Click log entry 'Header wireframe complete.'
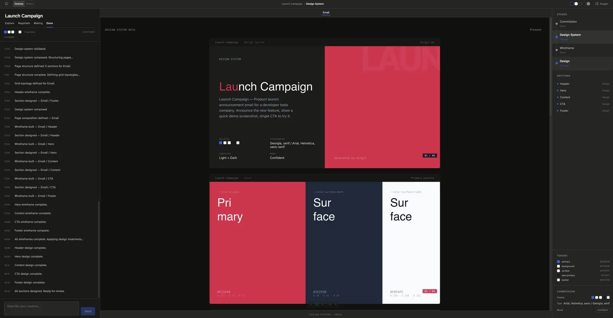The image size is (613, 318). pos(33,92)
